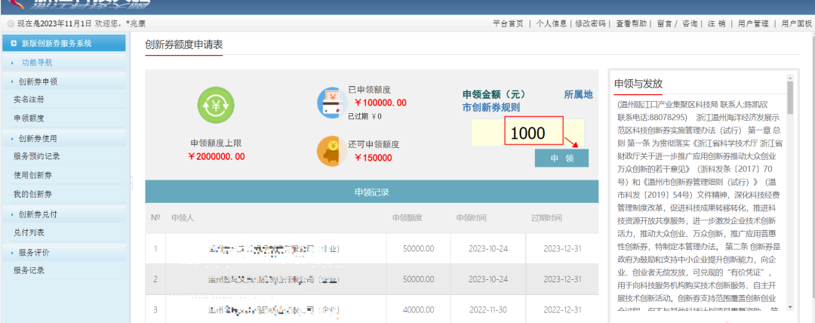Viewport: 815px width, 323px height.
Task: Click the clock icon before the date
Action: [x=11, y=23]
